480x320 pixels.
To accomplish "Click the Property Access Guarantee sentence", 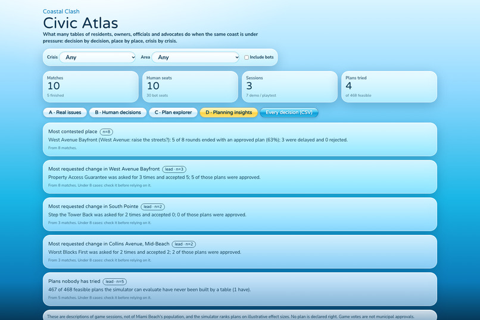I will pos(154,178).
